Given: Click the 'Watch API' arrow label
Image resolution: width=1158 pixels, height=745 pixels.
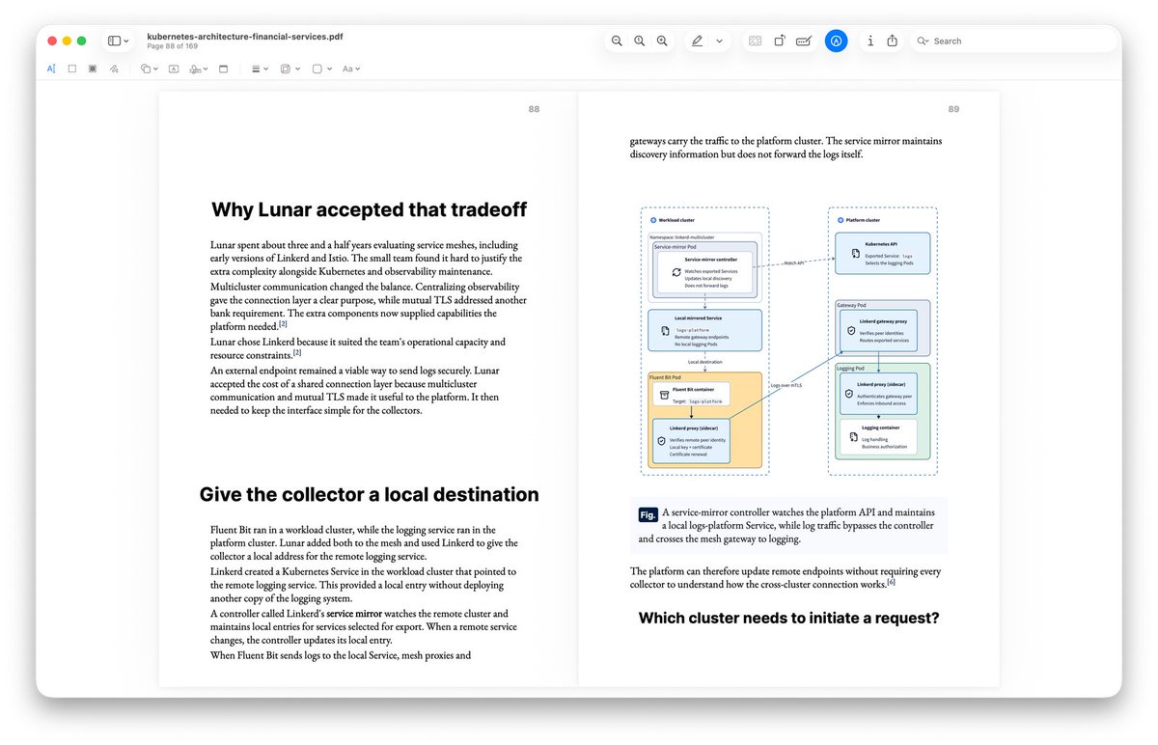Looking at the screenshot, I should click(x=793, y=262).
